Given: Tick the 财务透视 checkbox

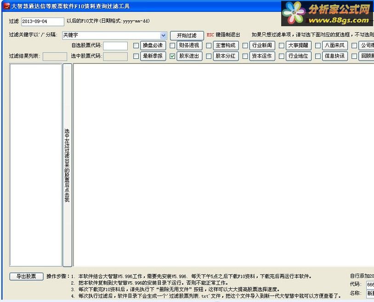Looking at the screenshot, I should pyautogui.click(x=172, y=46).
